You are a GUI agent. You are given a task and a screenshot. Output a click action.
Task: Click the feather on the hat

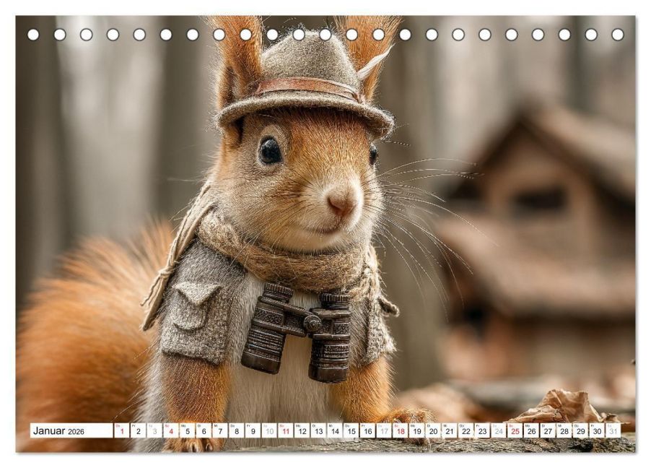[375, 63]
